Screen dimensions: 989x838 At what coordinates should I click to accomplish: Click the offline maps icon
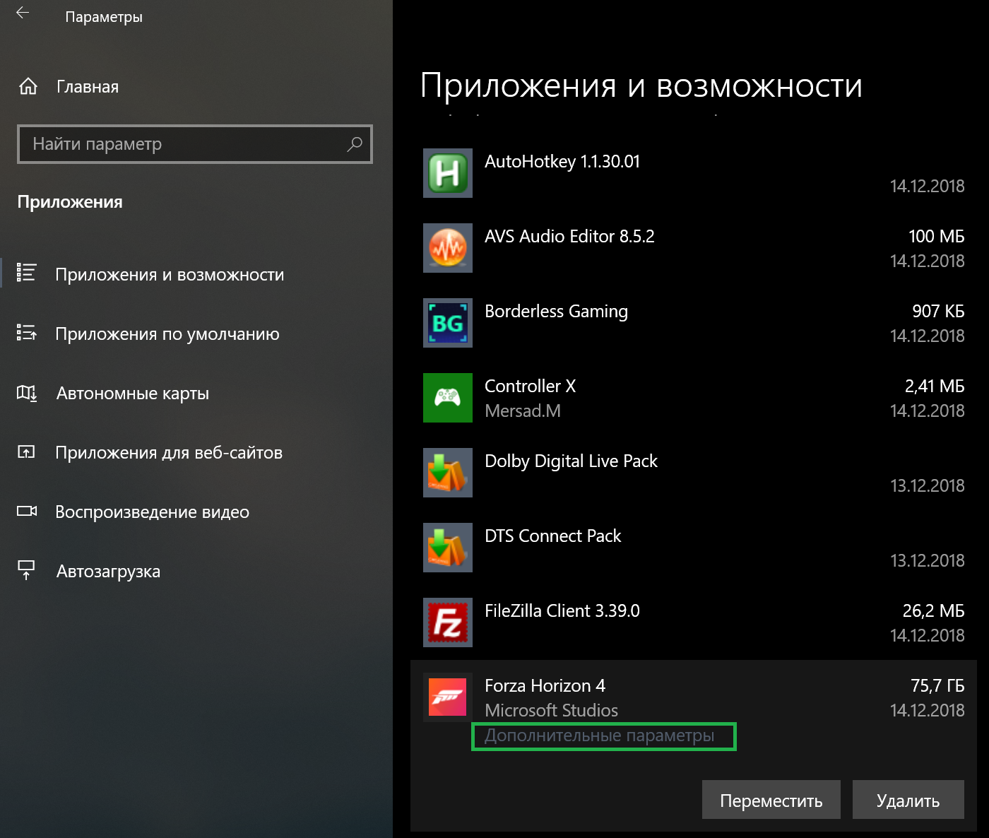(x=27, y=392)
